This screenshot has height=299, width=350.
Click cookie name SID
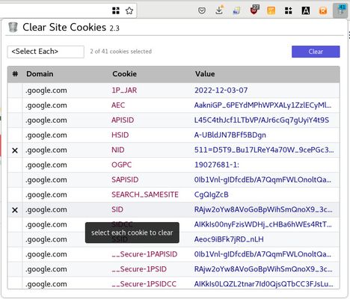pyautogui.click(x=117, y=210)
